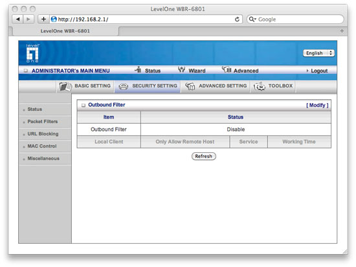Image resolution: width=356 pixels, height=267 pixels.
Task: Click the LevelOne logo icon
Action: tap(32, 53)
